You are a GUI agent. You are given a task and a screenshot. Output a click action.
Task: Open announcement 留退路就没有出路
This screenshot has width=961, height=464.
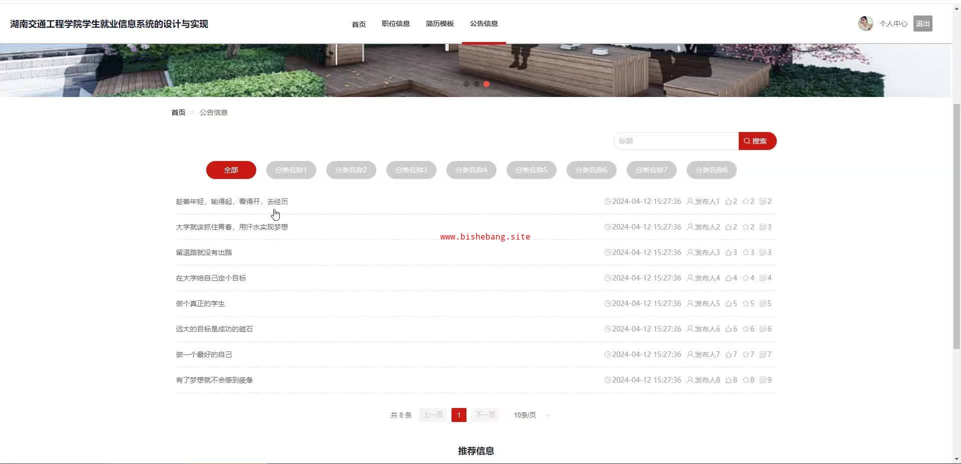click(x=204, y=252)
